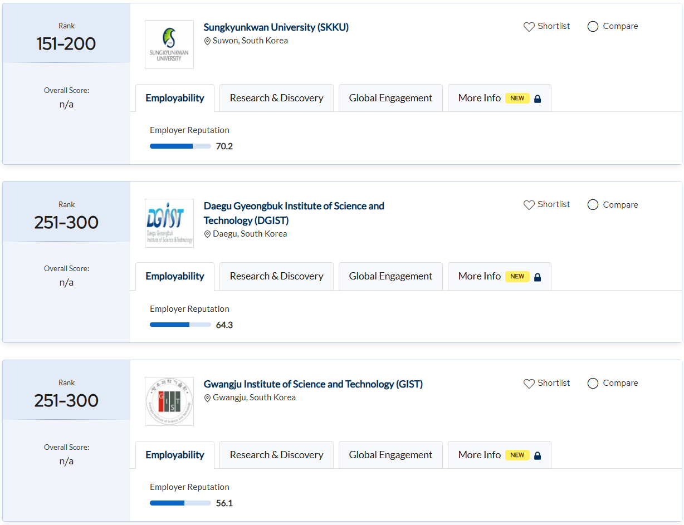
Task: Click the Sungkyunkwan University logo thumbnail
Action: click(169, 45)
